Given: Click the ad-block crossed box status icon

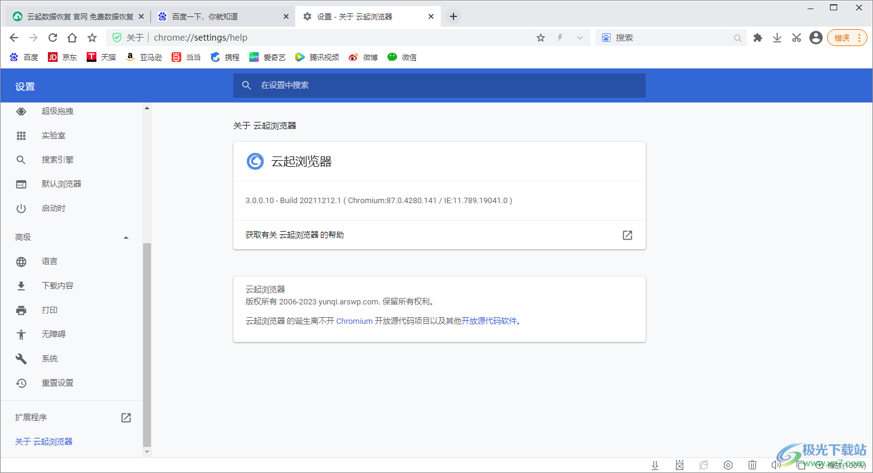Looking at the screenshot, I should (680, 465).
